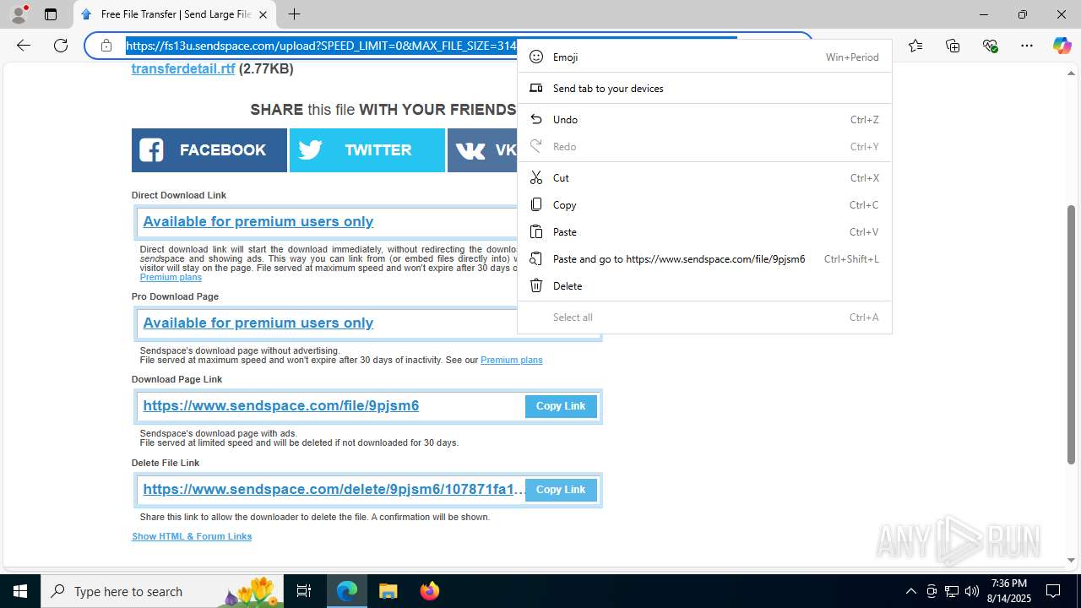Share via the Facebook button
Image resolution: width=1081 pixels, height=608 pixels.
209,150
